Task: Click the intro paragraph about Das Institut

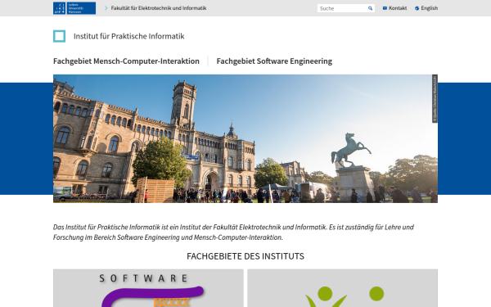Action: pos(233,233)
